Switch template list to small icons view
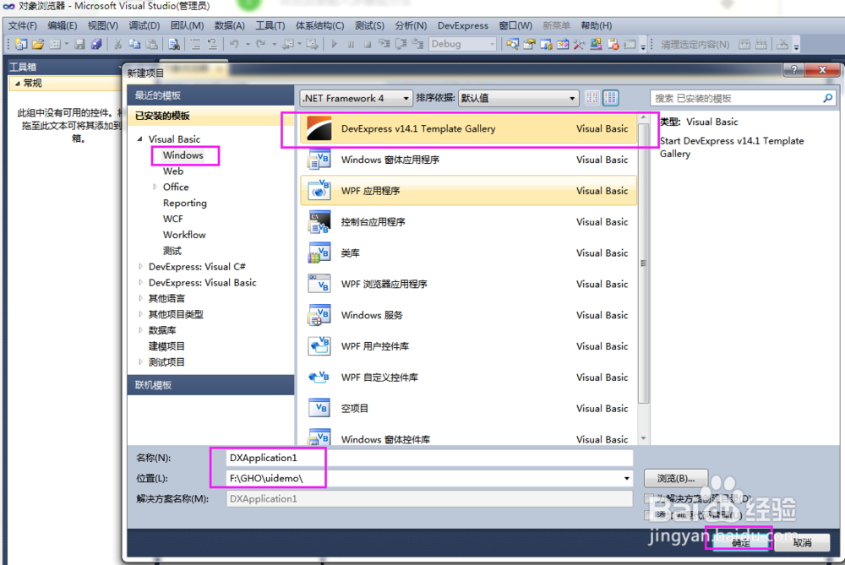 [x=591, y=98]
